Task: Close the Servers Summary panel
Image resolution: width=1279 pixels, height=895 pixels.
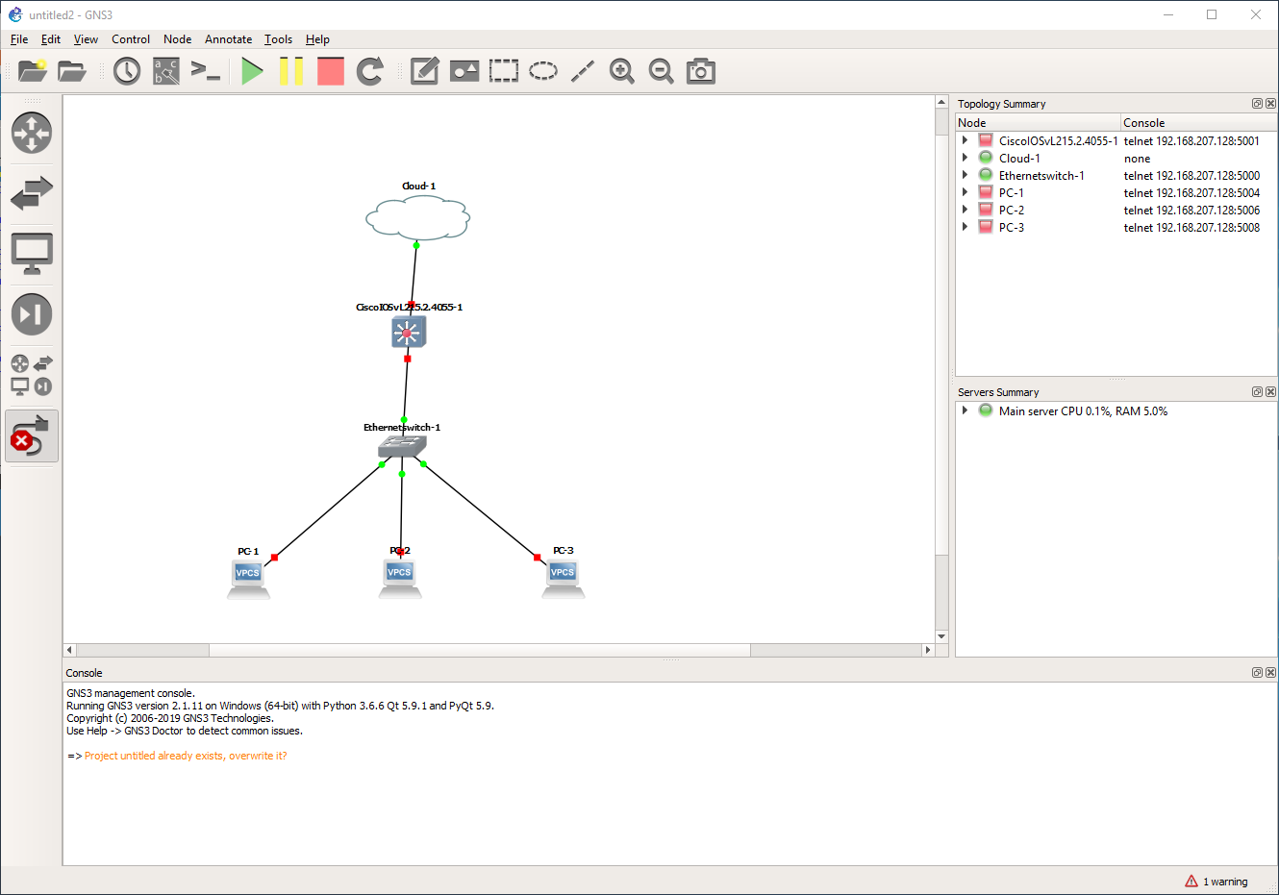Action: 1270,392
